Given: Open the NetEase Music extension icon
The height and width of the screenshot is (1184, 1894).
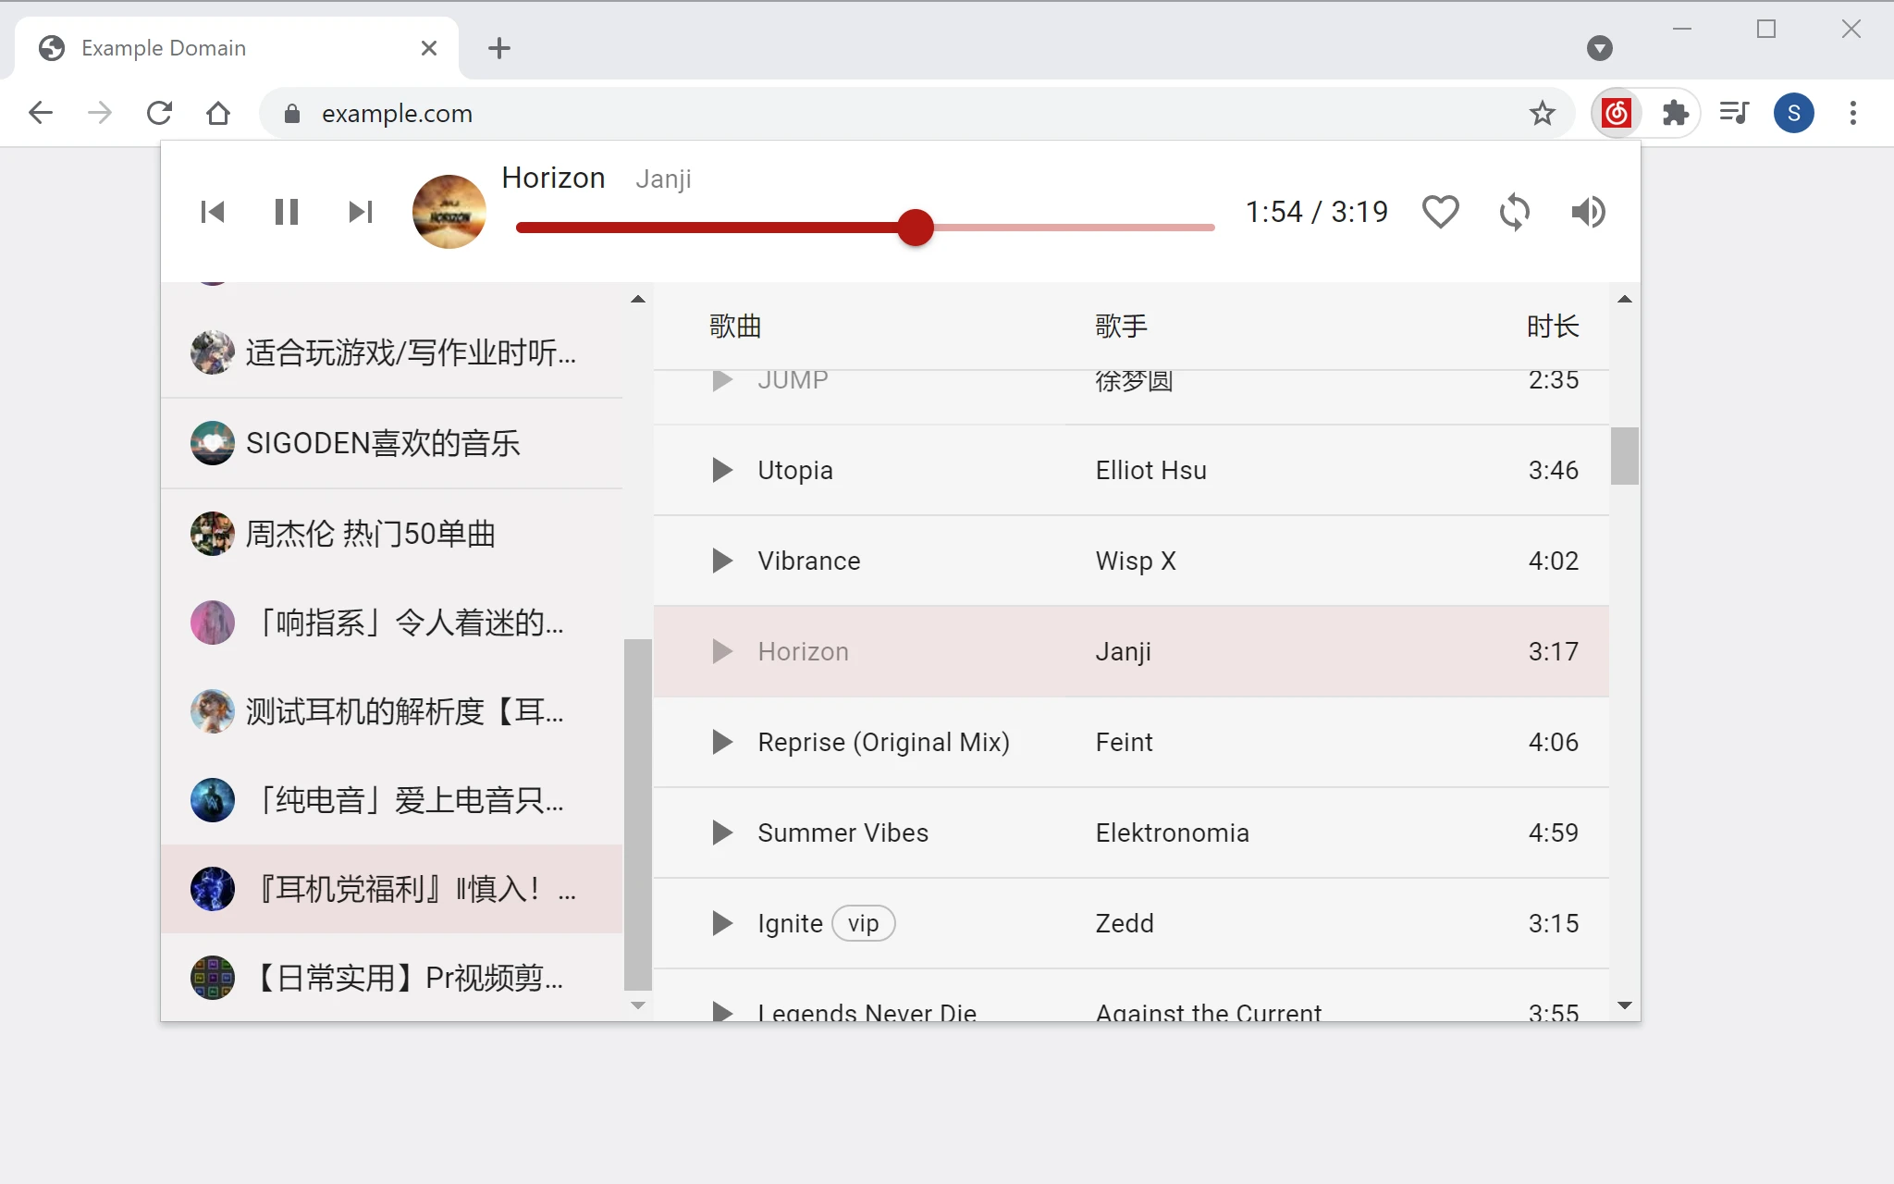Looking at the screenshot, I should coord(1616,113).
